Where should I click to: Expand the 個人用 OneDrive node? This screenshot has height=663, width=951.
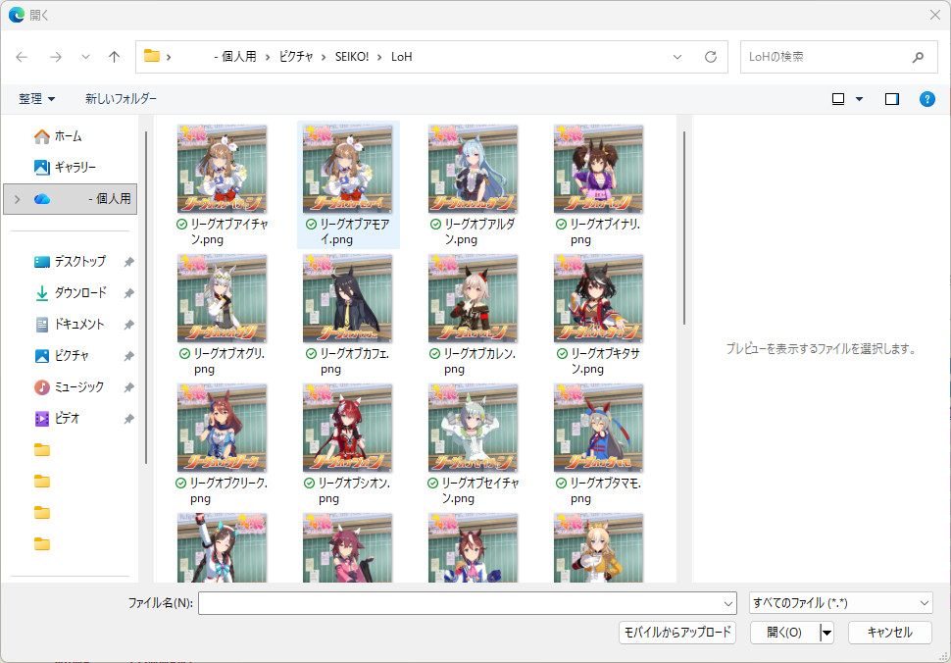17,199
